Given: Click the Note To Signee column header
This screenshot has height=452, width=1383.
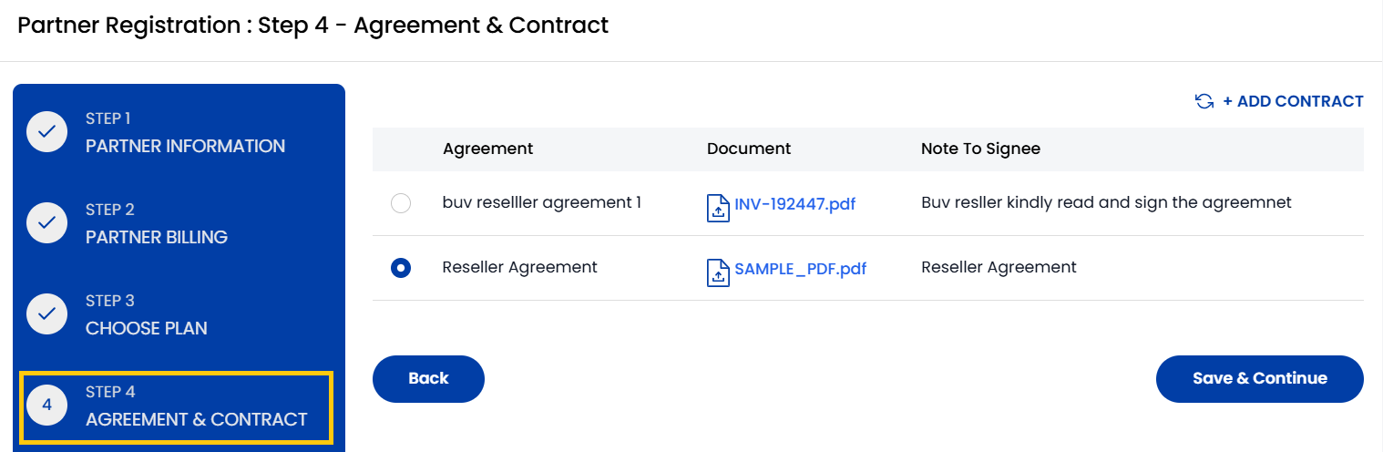Looking at the screenshot, I should [980, 149].
